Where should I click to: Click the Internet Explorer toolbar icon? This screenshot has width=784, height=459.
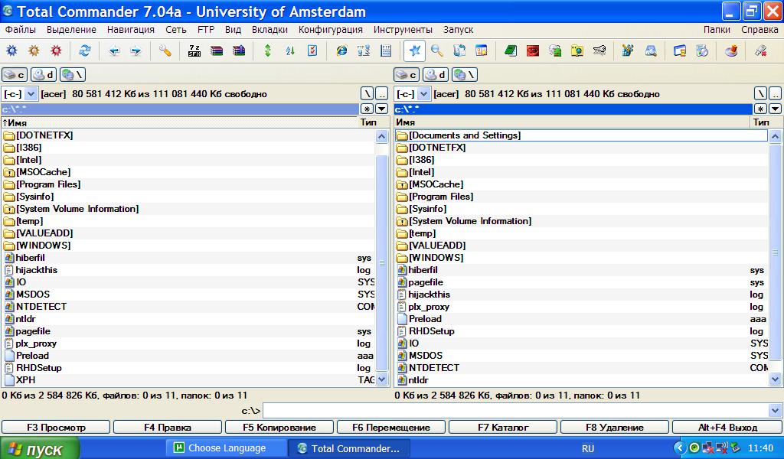(341, 51)
